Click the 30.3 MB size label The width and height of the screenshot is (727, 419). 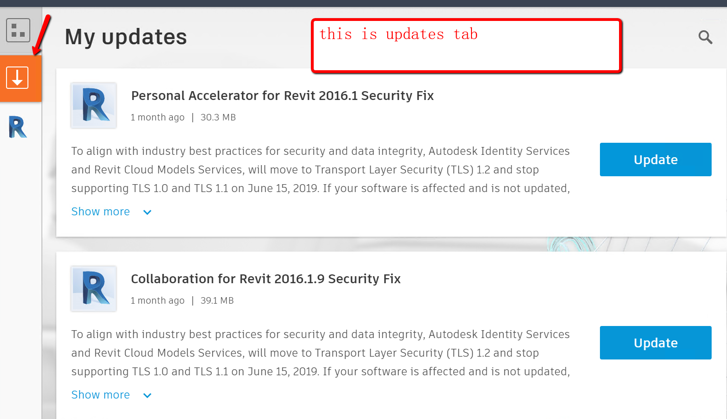tap(218, 118)
